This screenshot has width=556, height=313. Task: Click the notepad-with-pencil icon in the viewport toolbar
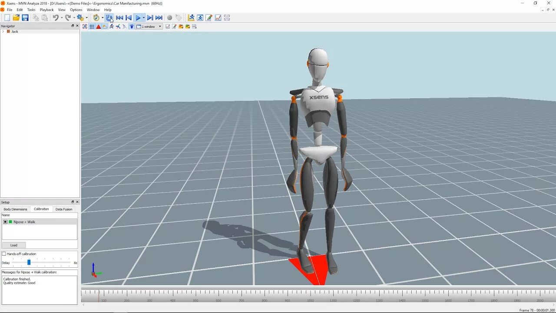click(x=174, y=27)
